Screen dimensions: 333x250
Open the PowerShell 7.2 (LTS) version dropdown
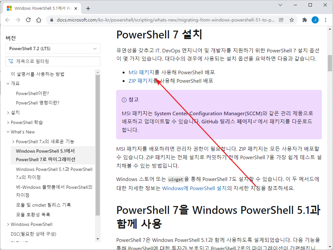coord(53,49)
